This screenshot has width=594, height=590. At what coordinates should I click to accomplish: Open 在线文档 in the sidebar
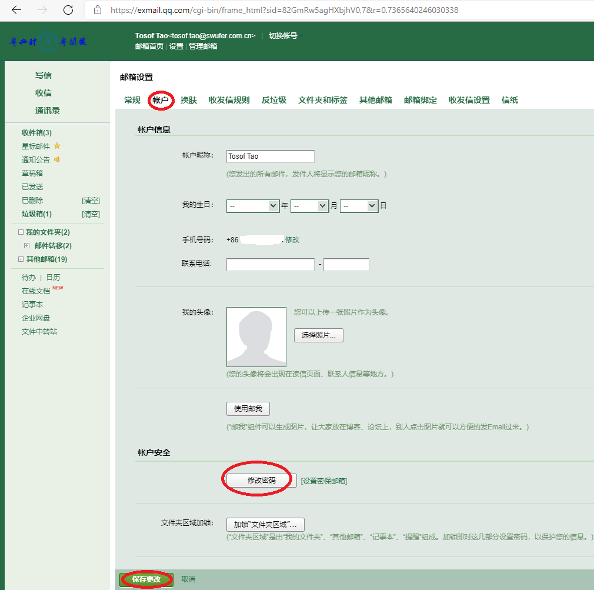pyautogui.click(x=36, y=291)
